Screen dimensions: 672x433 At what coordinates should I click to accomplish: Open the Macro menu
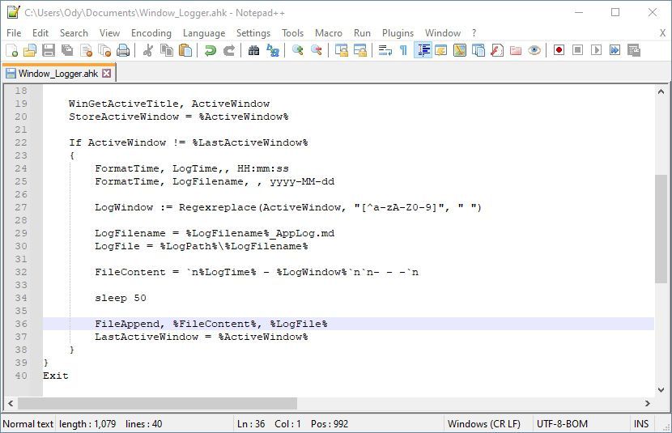click(329, 33)
